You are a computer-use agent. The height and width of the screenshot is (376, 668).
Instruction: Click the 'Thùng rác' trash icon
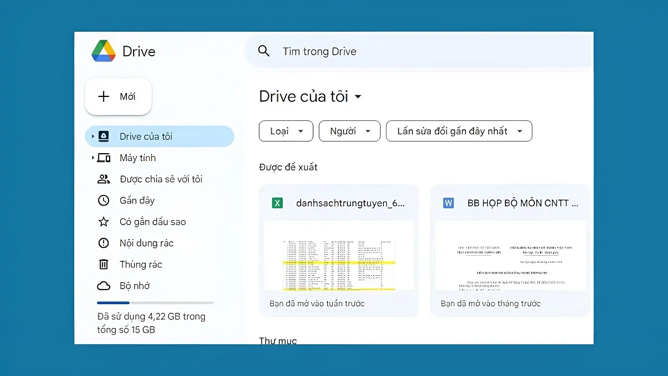coord(103,264)
